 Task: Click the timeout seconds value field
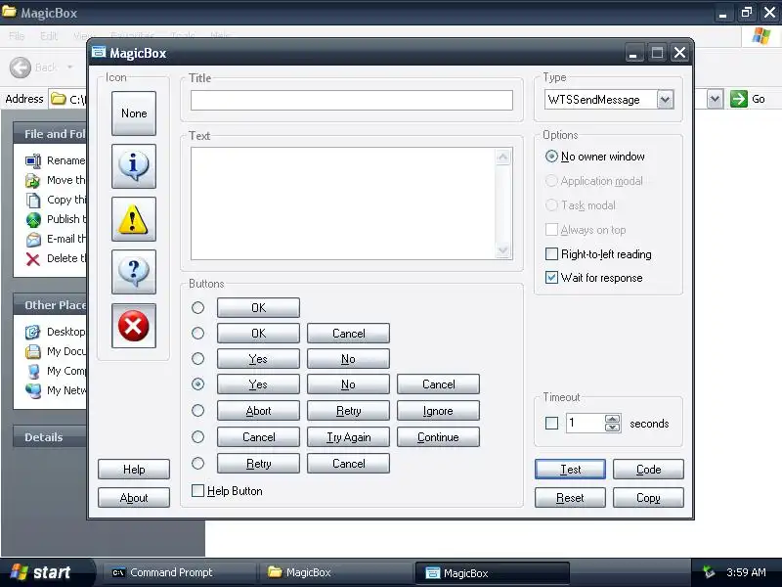click(x=585, y=424)
